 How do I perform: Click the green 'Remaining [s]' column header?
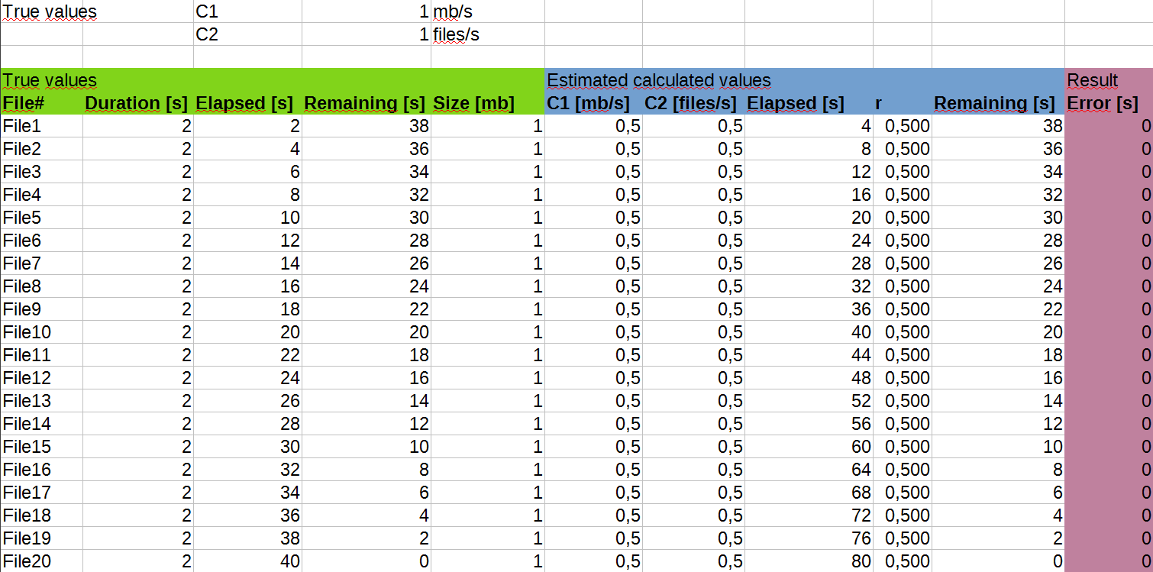367,103
